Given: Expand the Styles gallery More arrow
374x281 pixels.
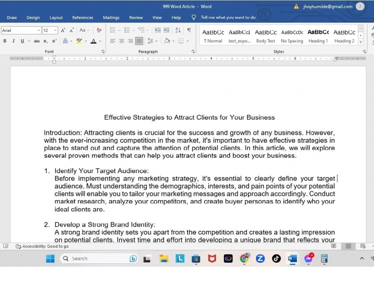Looking at the screenshot, I should [361, 42].
